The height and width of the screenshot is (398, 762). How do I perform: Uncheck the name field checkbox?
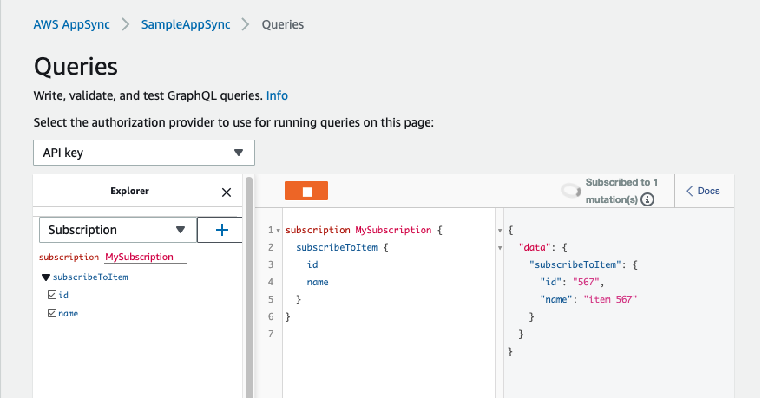52,313
